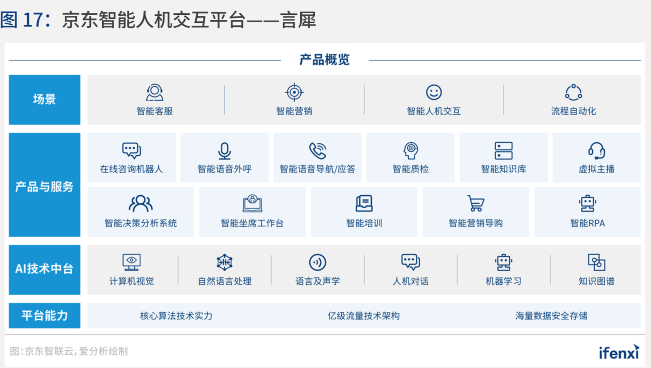Click the 产品概览 heading

(x=325, y=60)
